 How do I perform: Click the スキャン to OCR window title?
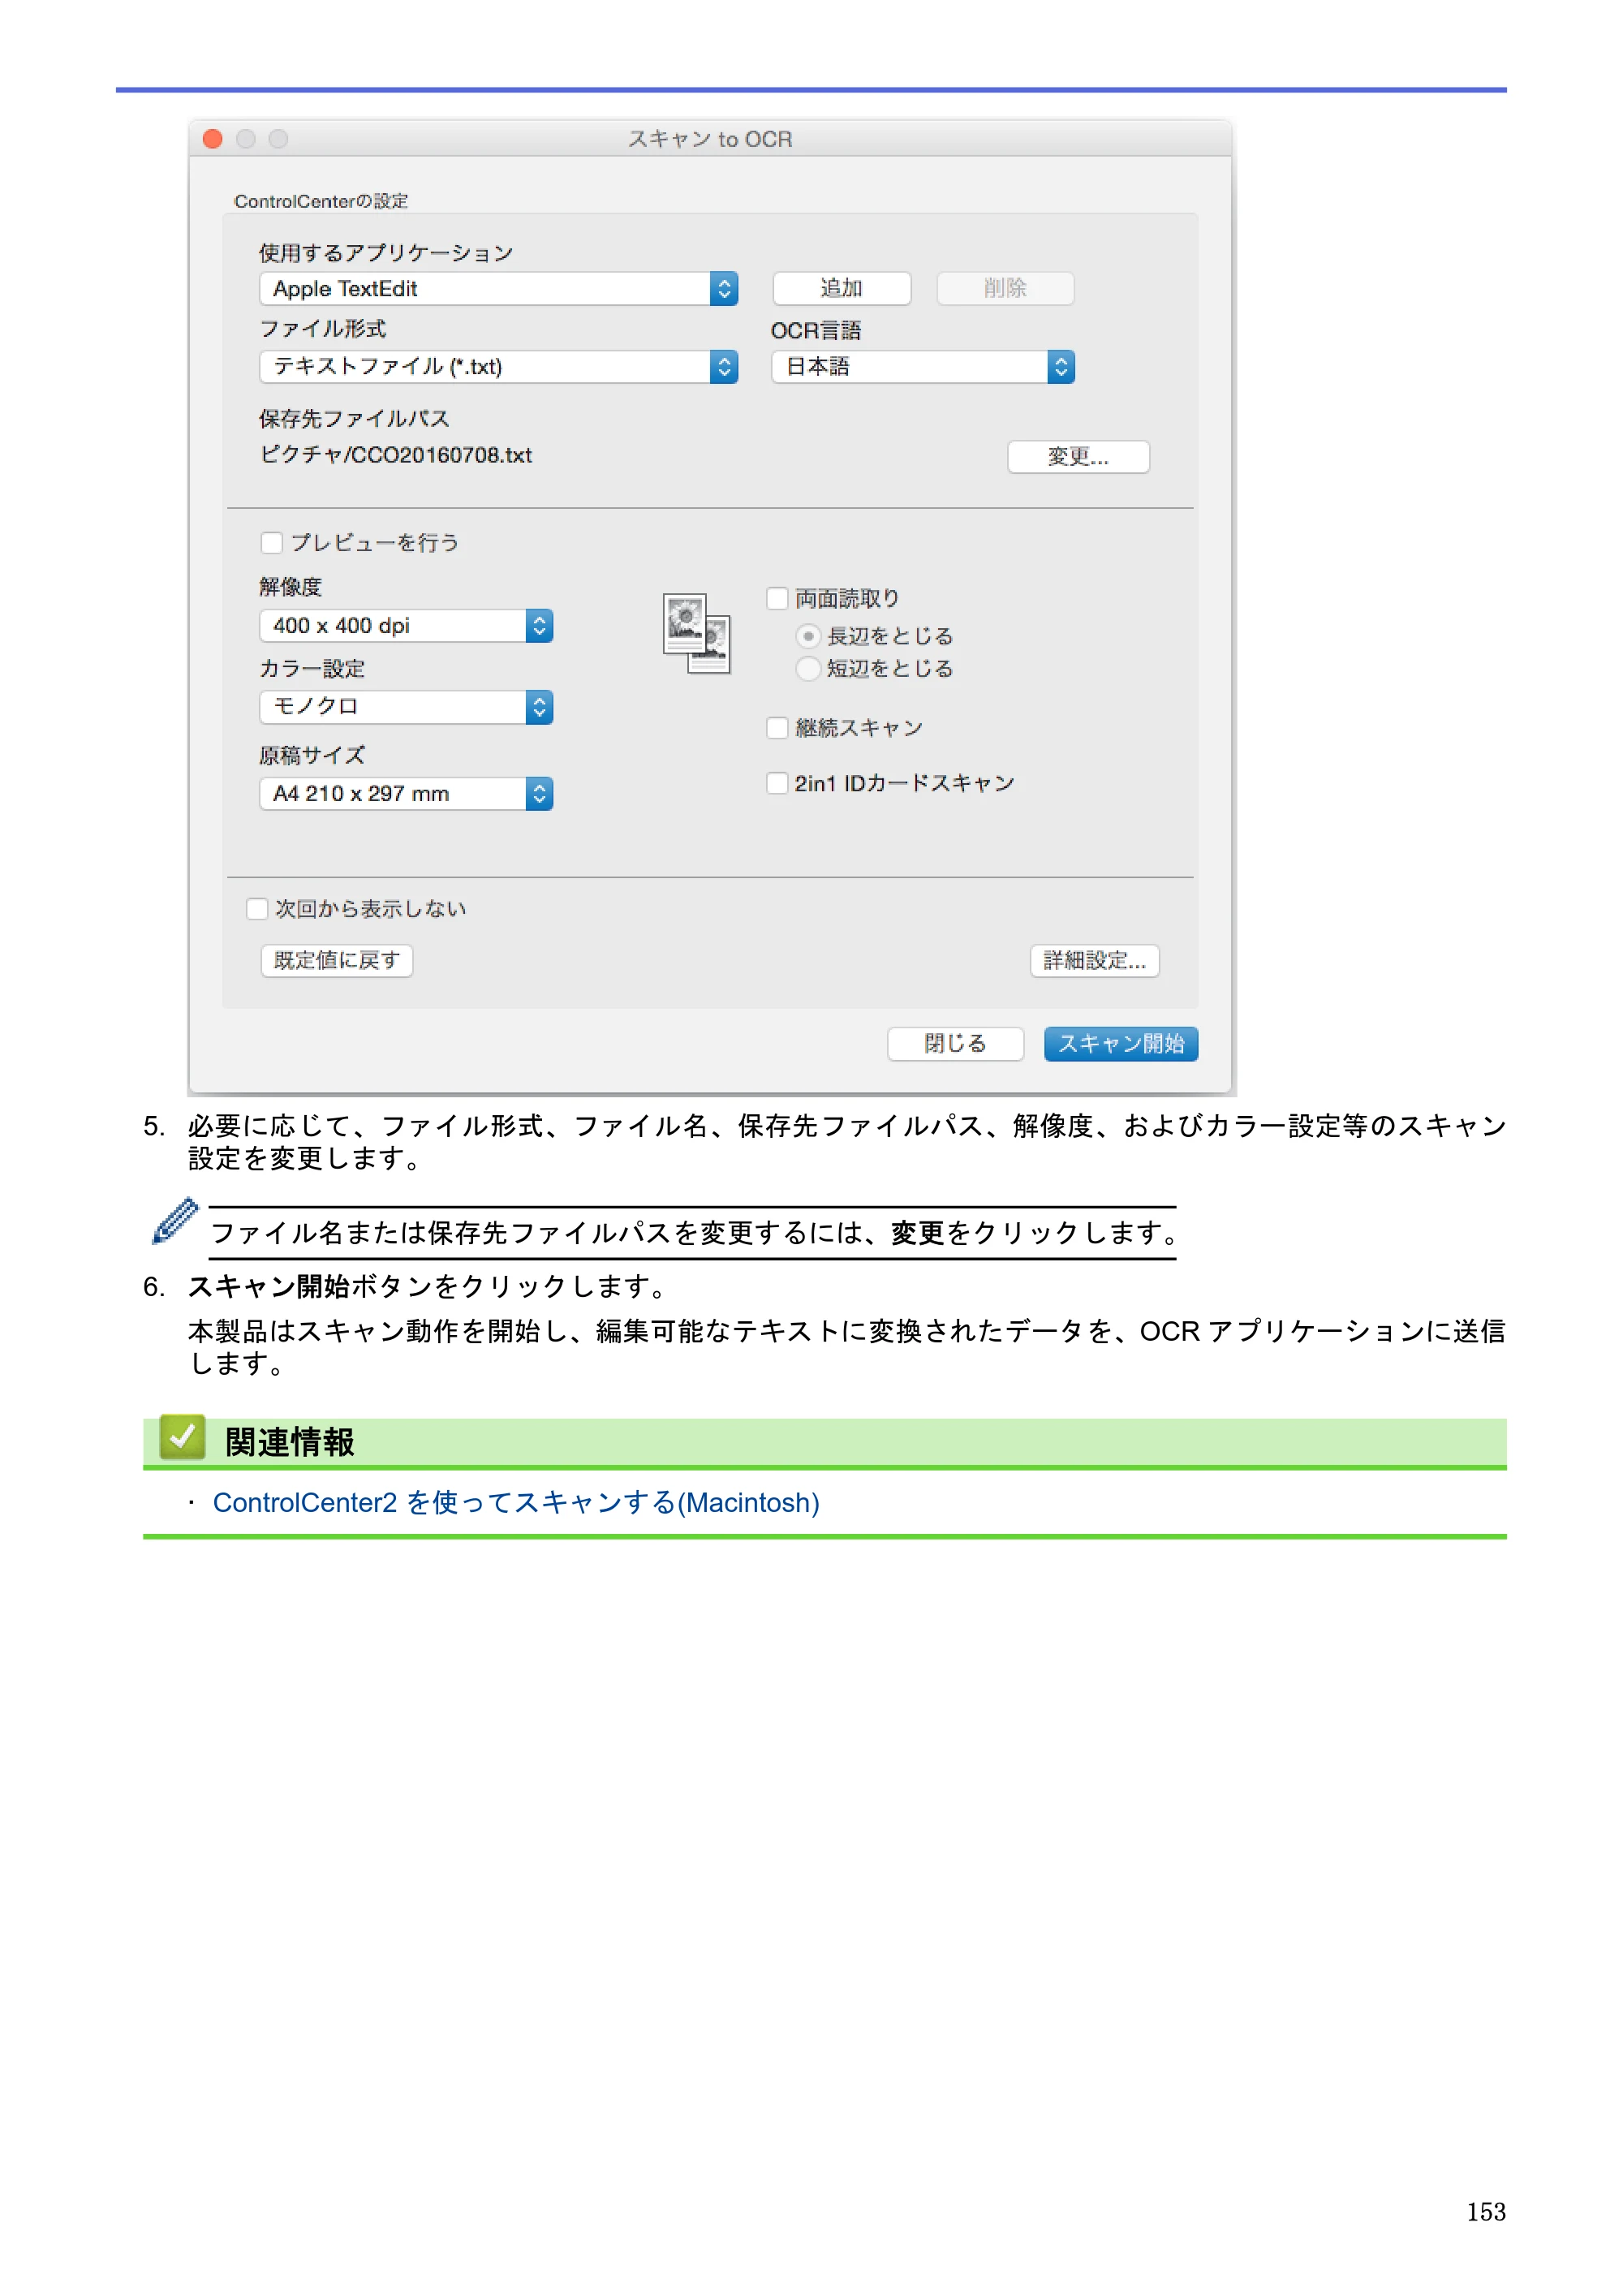tap(710, 139)
